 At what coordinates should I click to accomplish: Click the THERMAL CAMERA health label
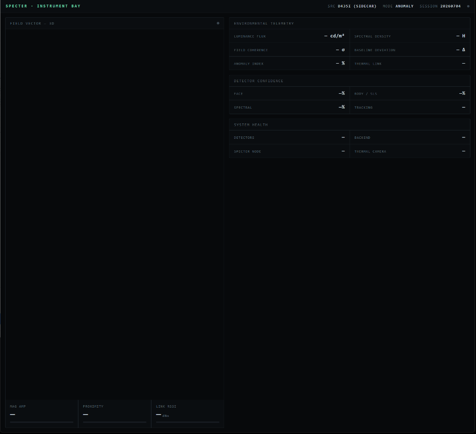[370, 151]
